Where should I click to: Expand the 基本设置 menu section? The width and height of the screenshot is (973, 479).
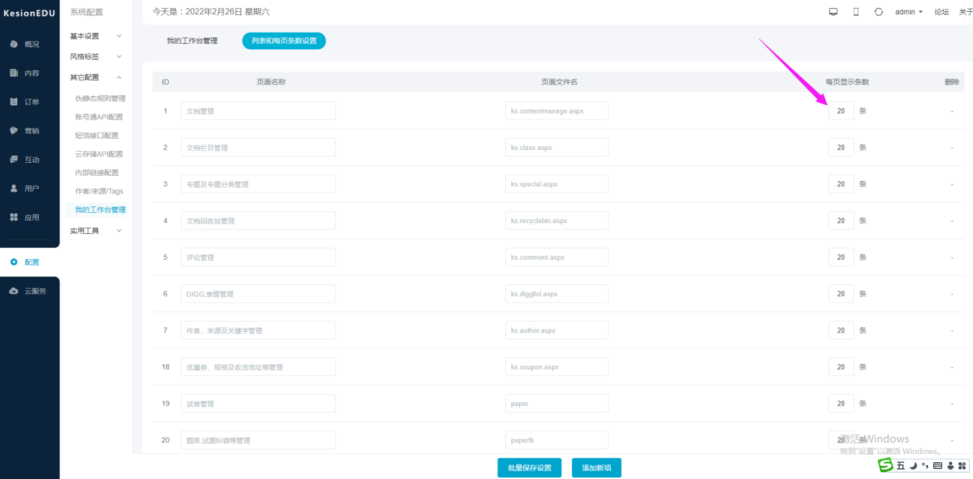[x=95, y=36]
